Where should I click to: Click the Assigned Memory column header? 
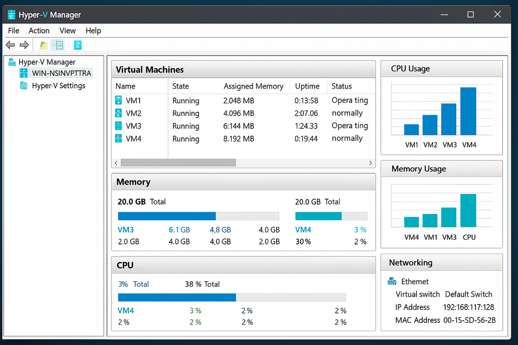253,86
